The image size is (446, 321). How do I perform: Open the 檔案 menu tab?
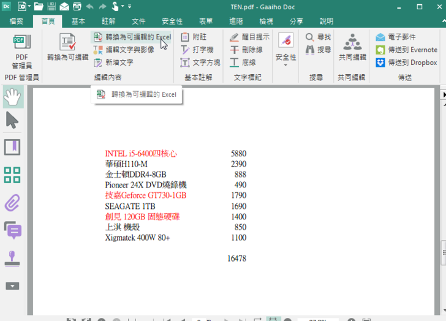[x=17, y=21]
